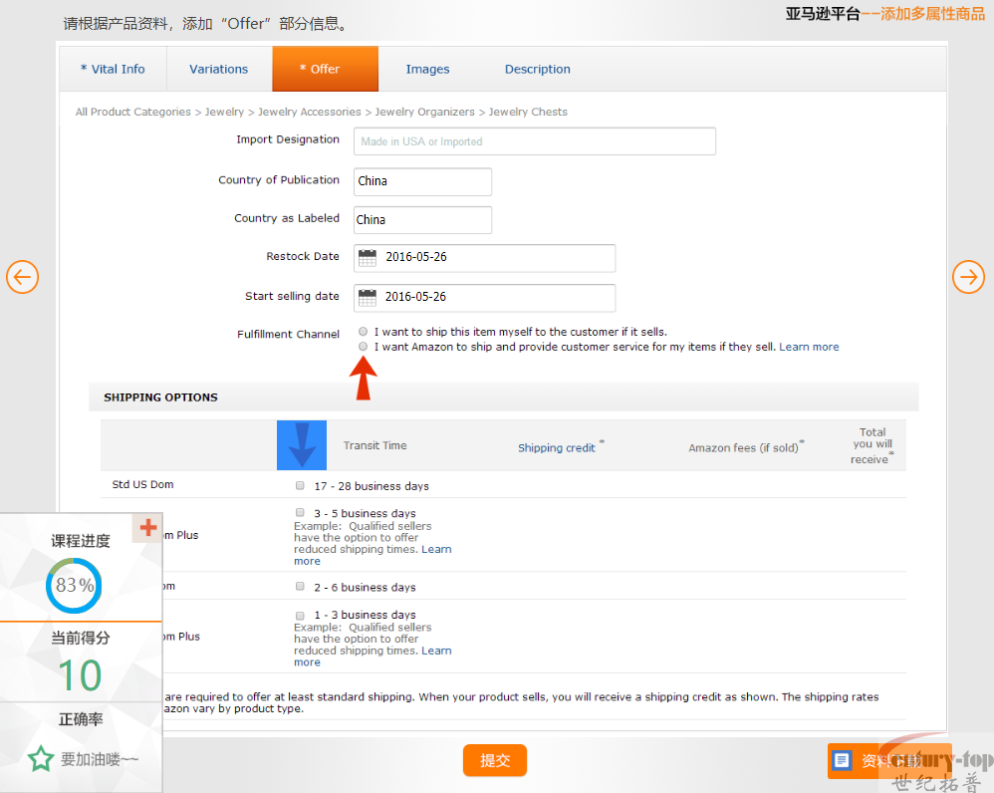Go to the previous page with left arrow

point(22,277)
